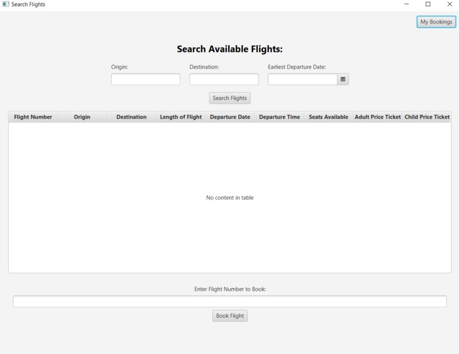Sort by Child Price Ticket column

(427, 117)
